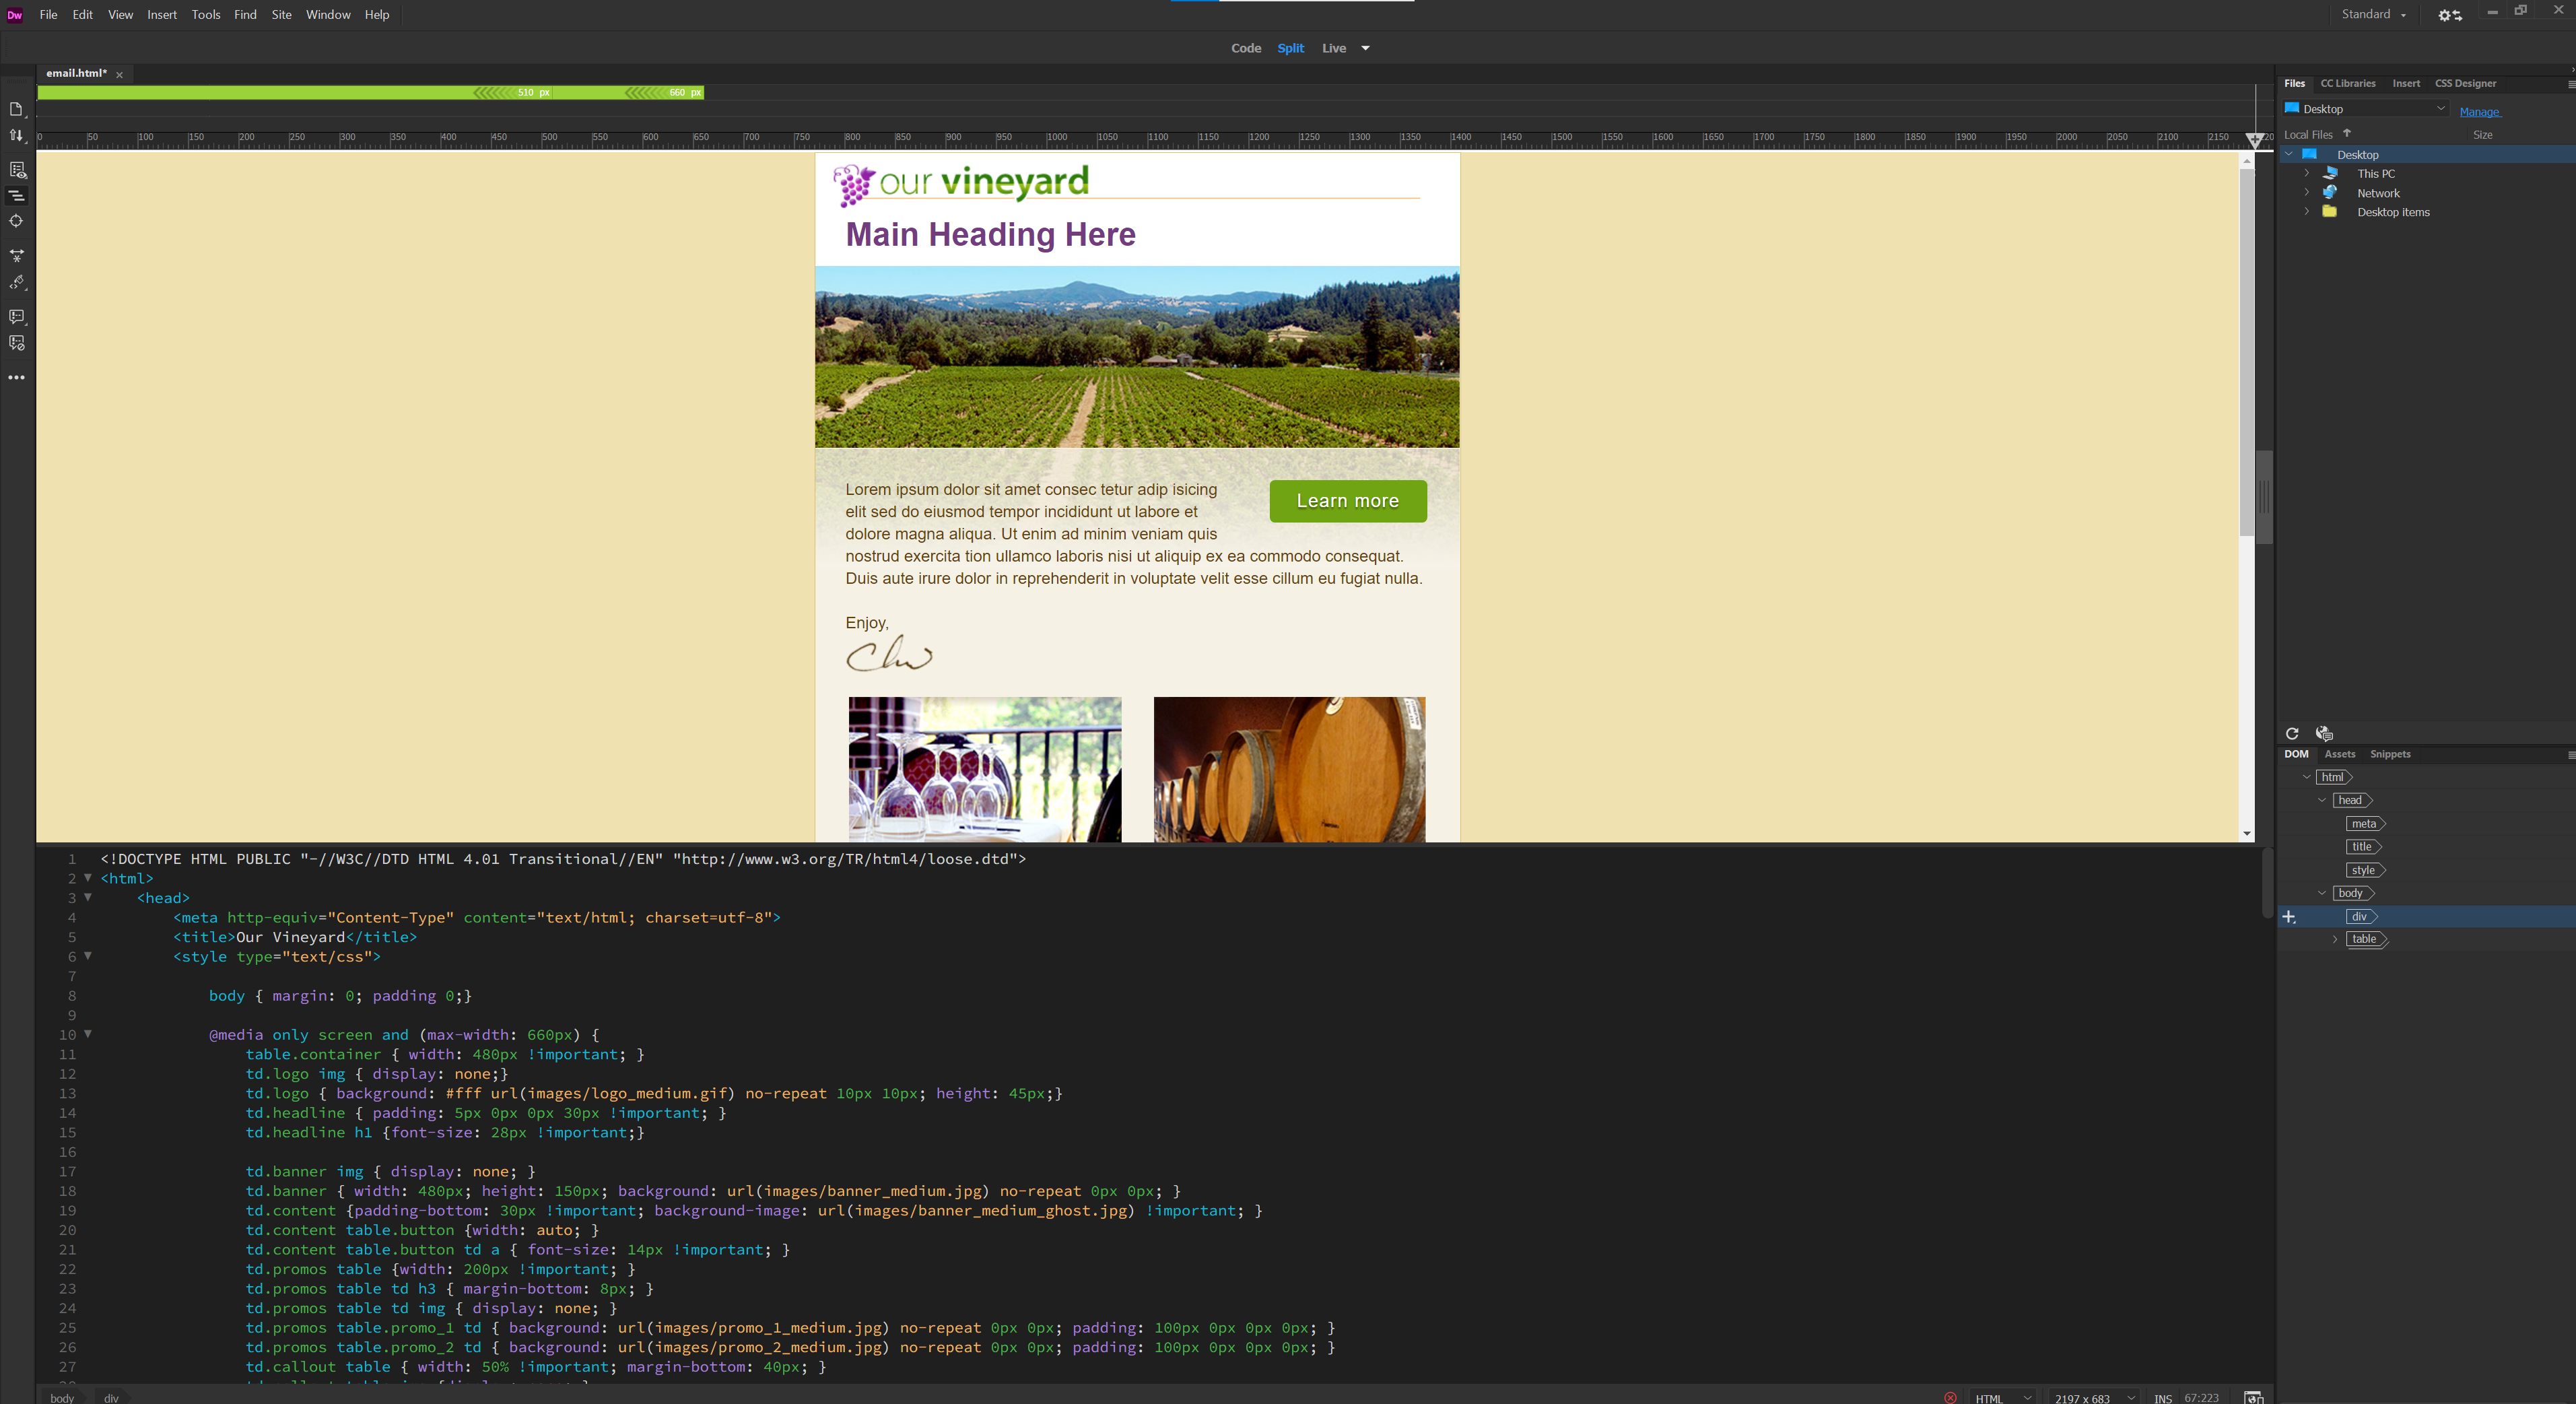Screen dimensions: 2576x1404
Task: Click Remove Comment speech bubble icon
Action: [x=16, y=343]
